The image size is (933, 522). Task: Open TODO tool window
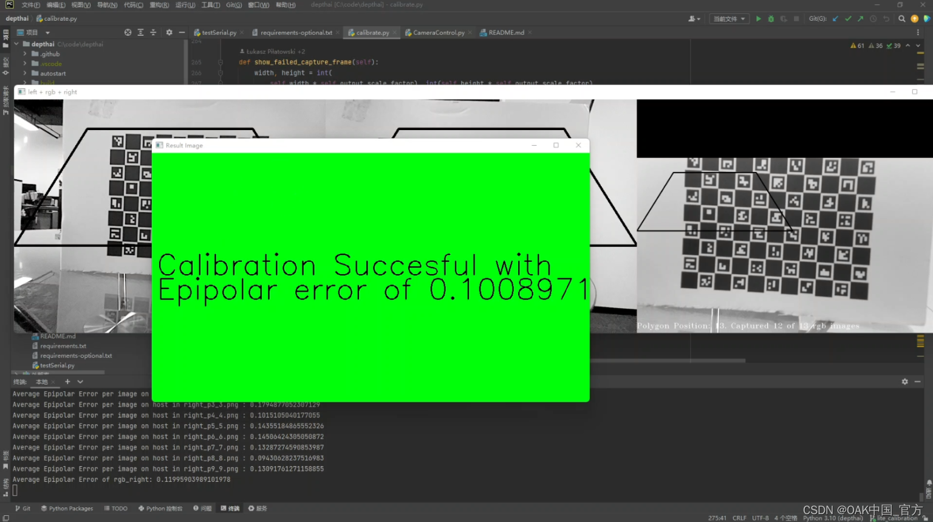116,509
